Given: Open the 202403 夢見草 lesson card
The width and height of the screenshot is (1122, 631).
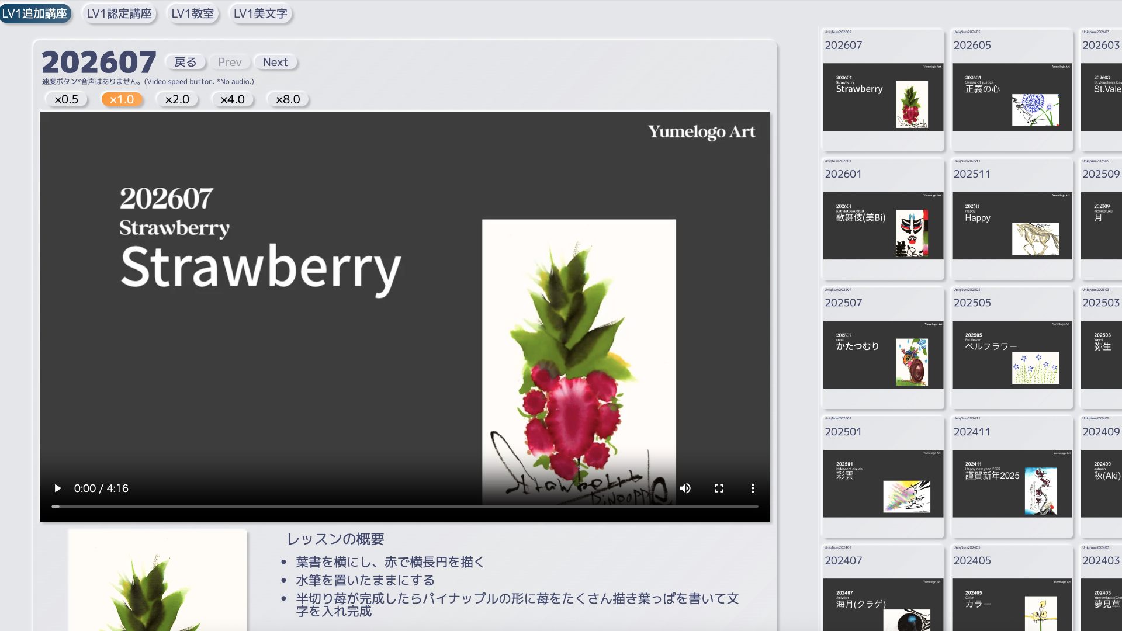Looking at the screenshot, I should click(x=1101, y=588).
